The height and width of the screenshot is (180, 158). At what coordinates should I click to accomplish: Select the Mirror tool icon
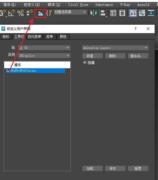(94, 13)
